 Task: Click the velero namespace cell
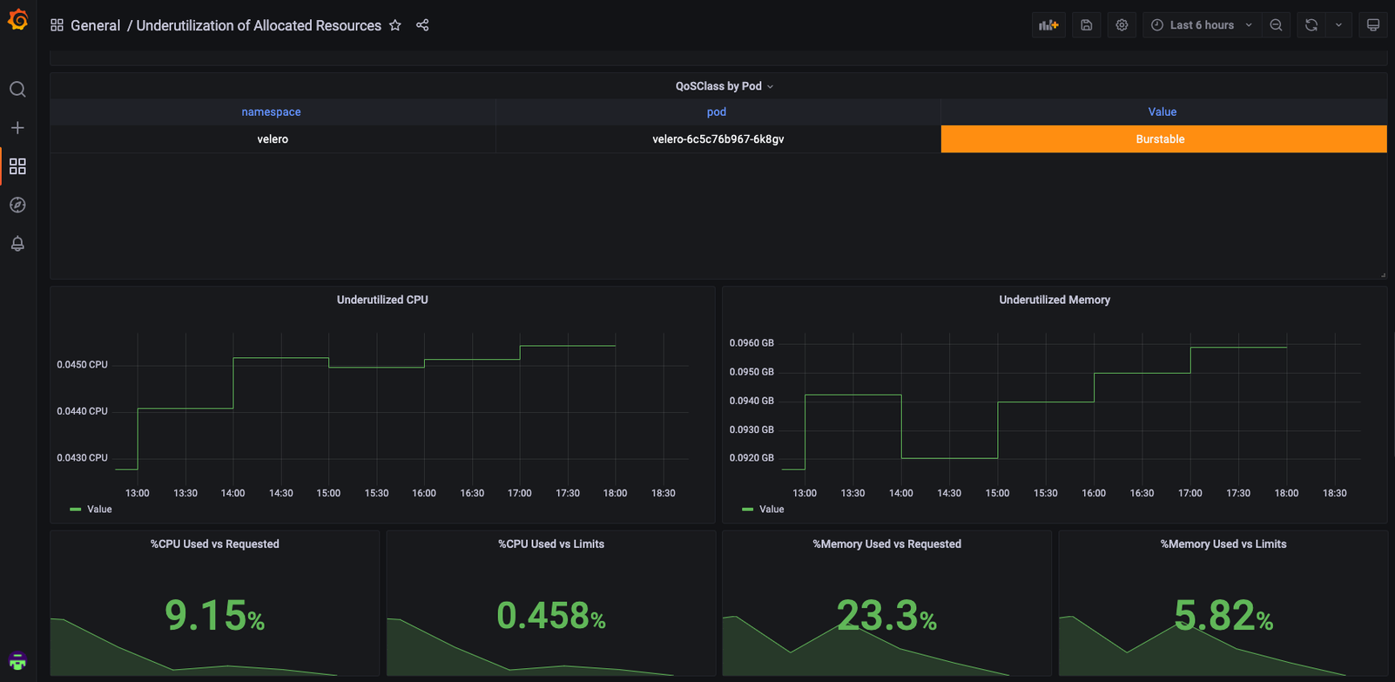(273, 139)
